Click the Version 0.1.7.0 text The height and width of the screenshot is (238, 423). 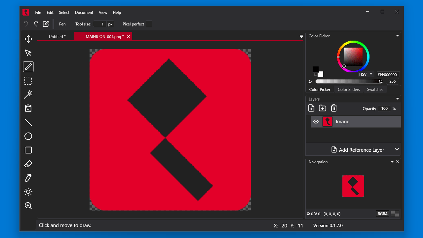tap(328, 225)
